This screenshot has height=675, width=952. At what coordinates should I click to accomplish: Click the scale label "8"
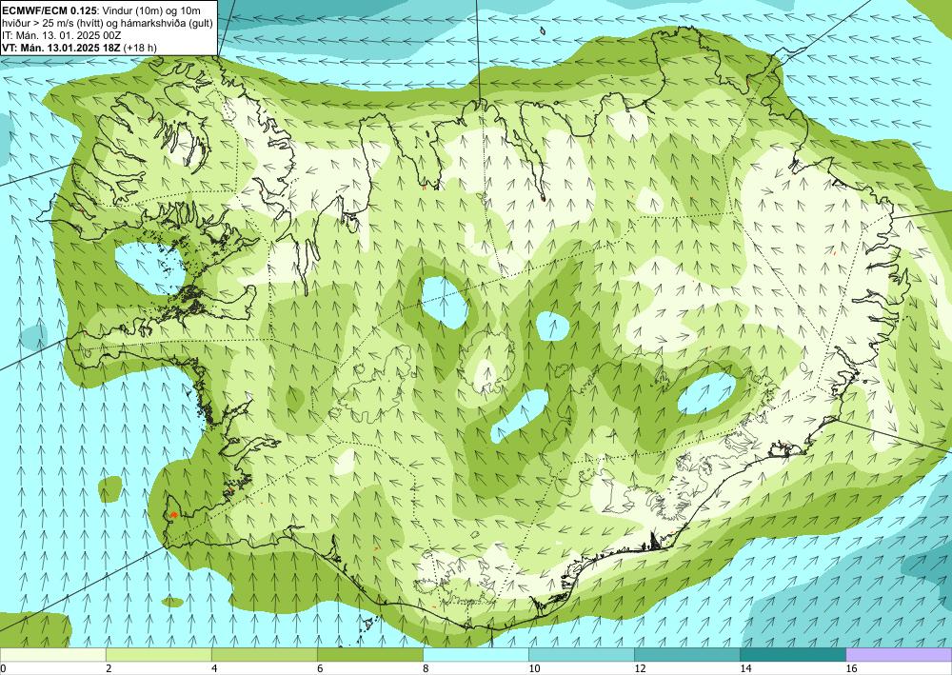click(x=426, y=668)
